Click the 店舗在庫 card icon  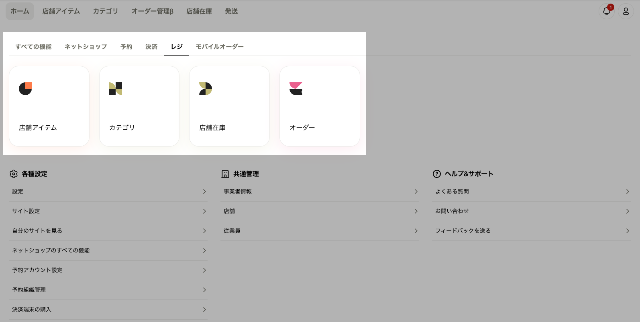coord(206,89)
